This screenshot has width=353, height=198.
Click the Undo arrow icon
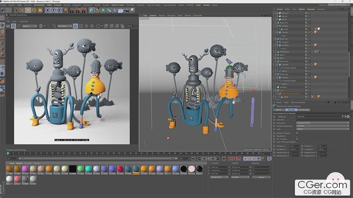(x=3, y=10)
